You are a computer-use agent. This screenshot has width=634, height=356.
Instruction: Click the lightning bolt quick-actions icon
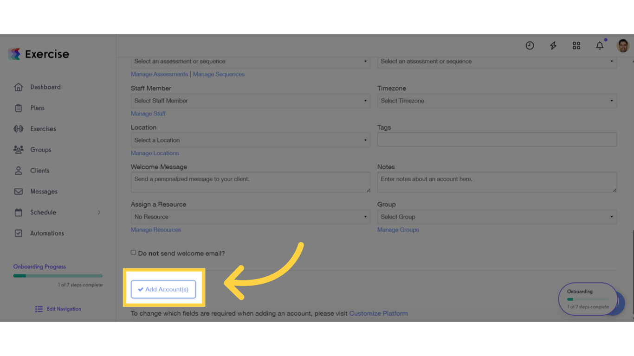point(553,45)
